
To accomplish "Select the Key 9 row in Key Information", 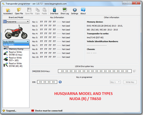I will pos(51,53).
